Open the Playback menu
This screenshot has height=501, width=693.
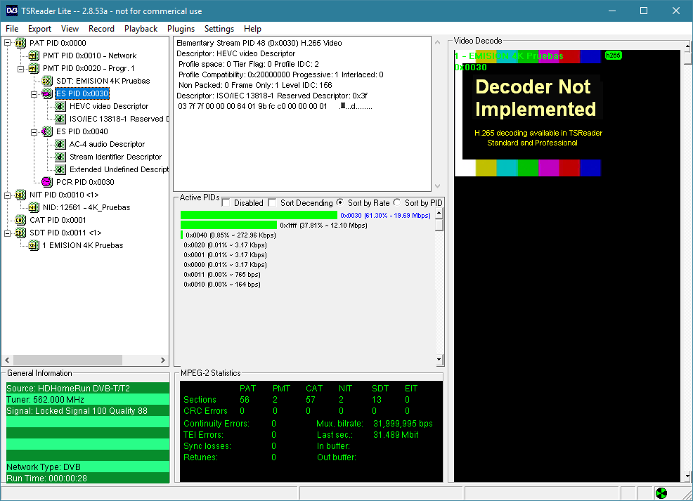[141, 29]
